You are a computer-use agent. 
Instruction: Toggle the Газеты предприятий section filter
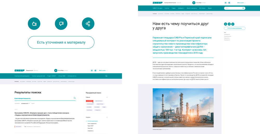[x=92, y=123]
